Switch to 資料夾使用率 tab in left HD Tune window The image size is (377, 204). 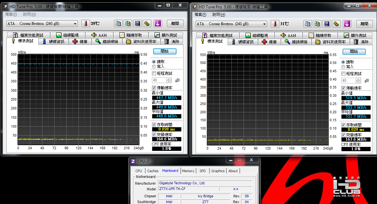141,41
